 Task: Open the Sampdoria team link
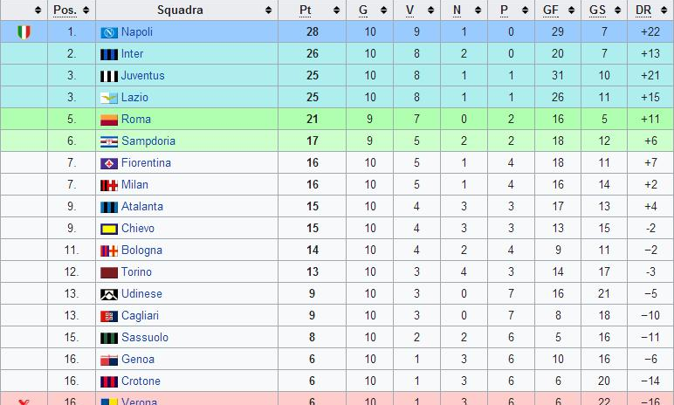click(x=148, y=141)
